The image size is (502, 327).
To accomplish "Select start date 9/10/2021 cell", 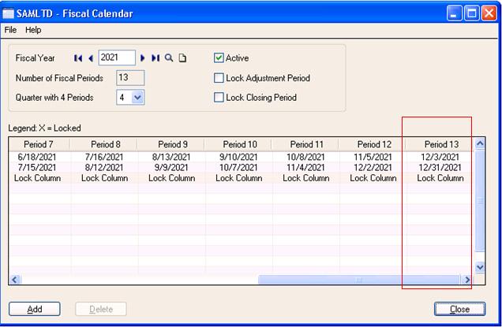I will [x=238, y=157].
